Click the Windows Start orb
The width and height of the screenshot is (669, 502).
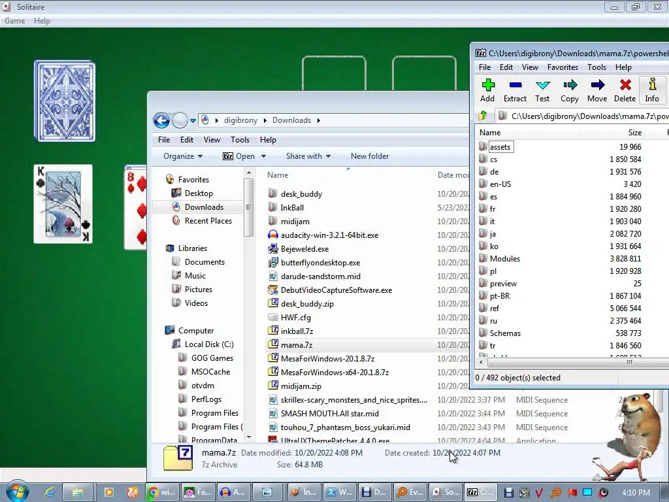(17, 491)
